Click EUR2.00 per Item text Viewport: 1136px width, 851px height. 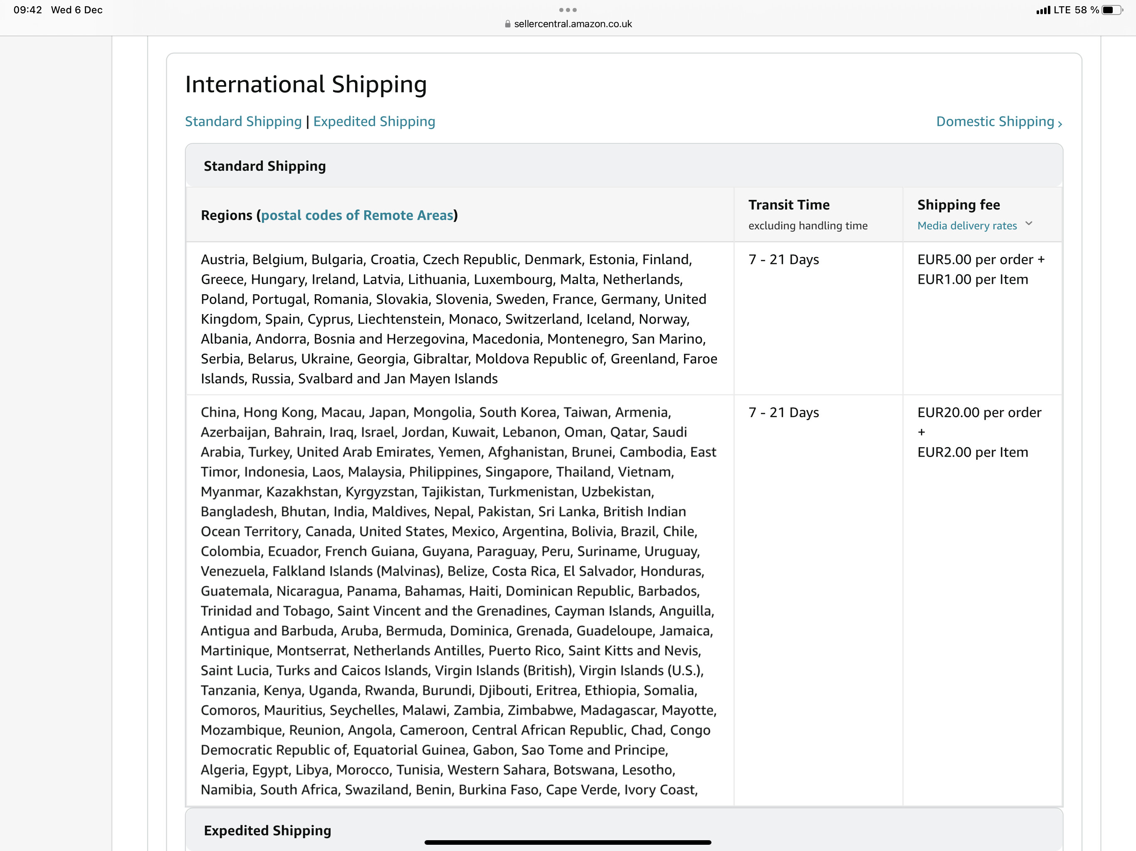(973, 453)
